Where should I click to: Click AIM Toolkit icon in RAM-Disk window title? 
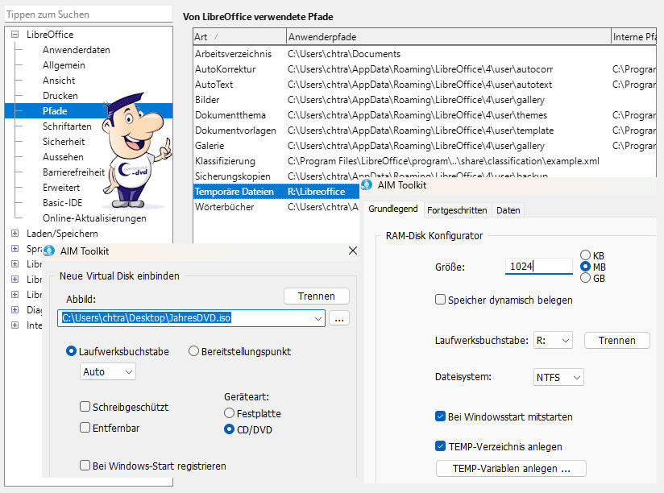tap(367, 185)
